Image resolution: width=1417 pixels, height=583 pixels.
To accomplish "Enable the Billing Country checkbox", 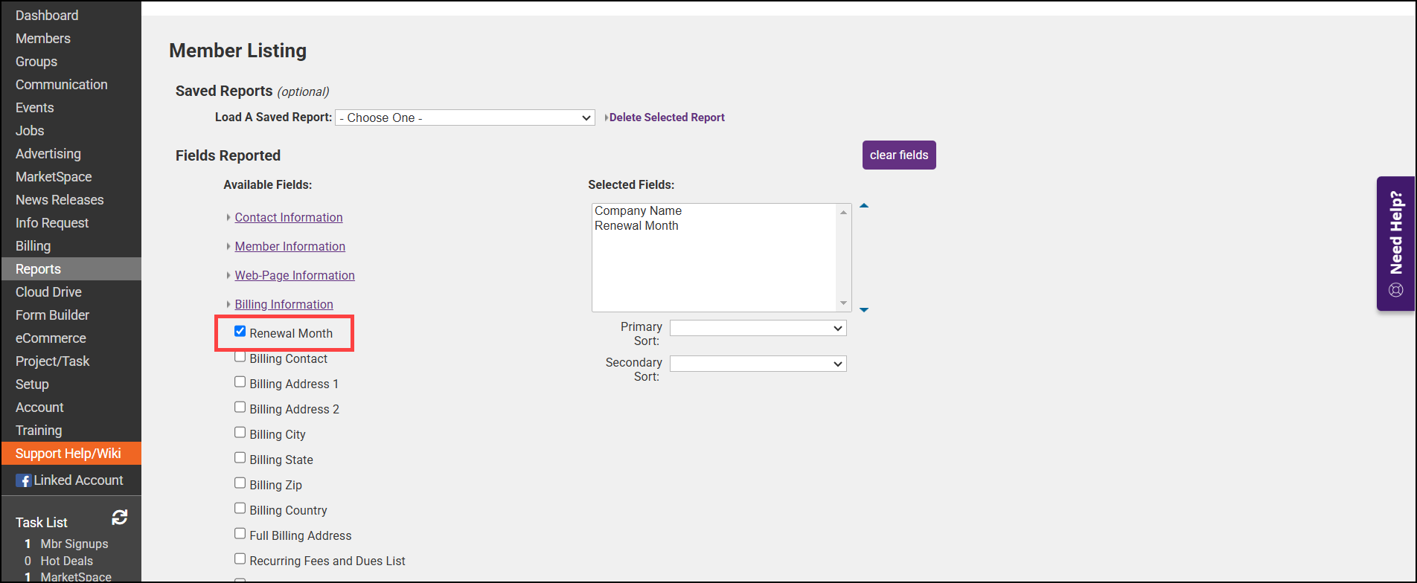I will pyautogui.click(x=240, y=509).
